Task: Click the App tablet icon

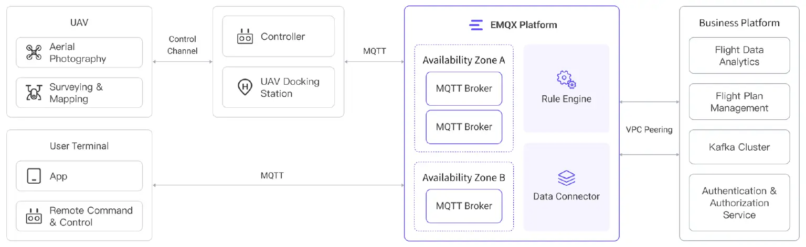Action: pos(34,176)
